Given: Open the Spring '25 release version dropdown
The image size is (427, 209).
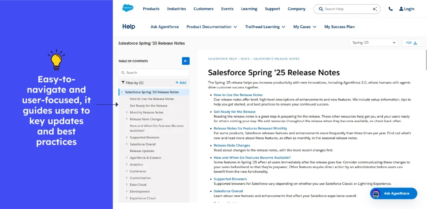Looking at the screenshot, I should point(374,43).
